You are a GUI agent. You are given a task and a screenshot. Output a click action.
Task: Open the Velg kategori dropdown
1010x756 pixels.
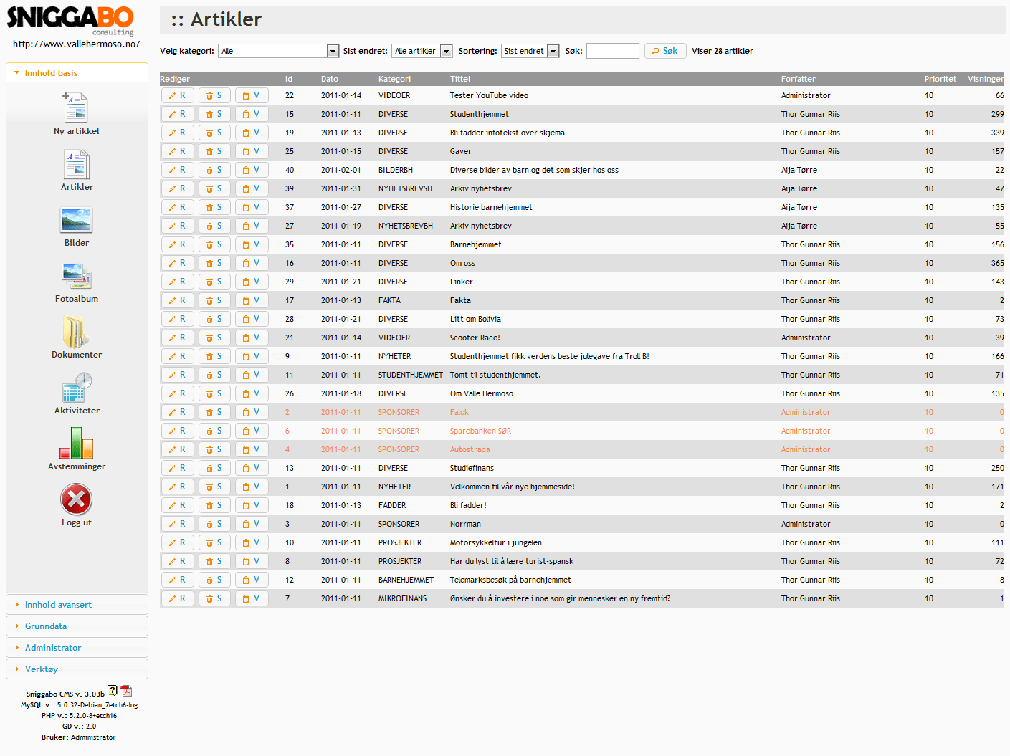(x=279, y=51)
